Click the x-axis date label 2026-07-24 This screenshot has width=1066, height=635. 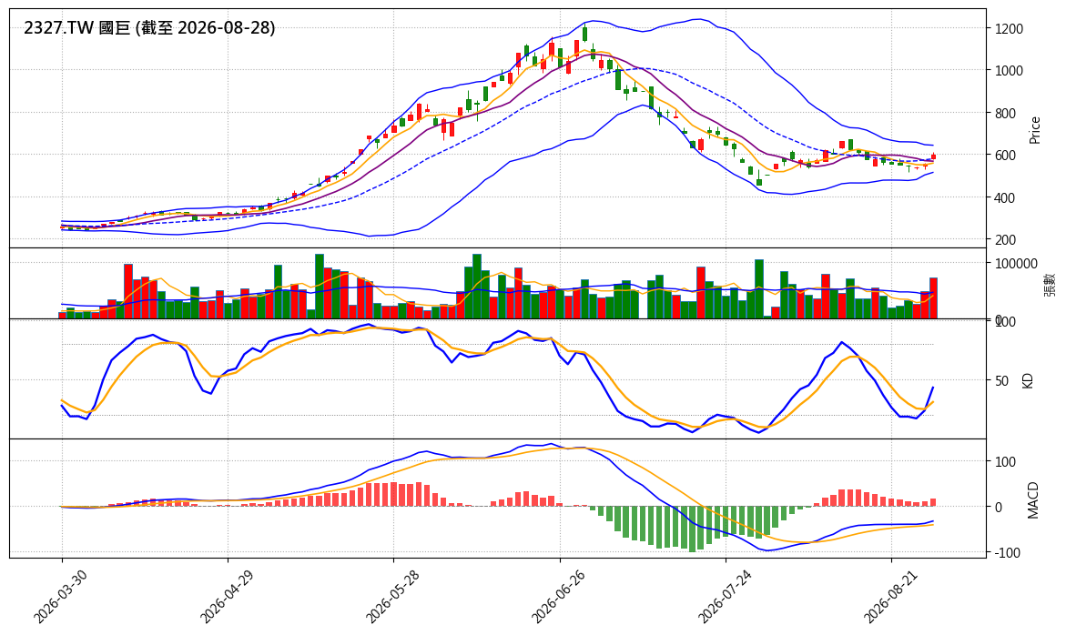(x=724, y=596)
